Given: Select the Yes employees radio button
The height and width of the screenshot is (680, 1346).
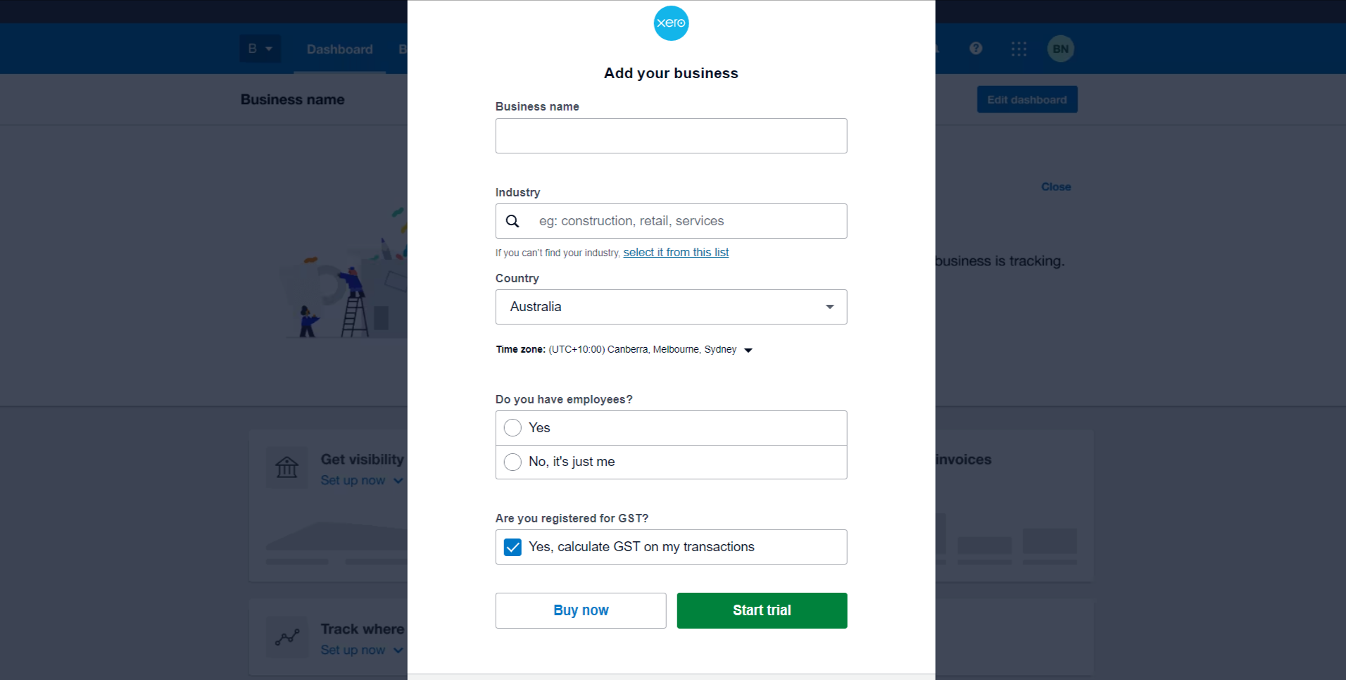Looking at the screenshot, I should (513, 428).
